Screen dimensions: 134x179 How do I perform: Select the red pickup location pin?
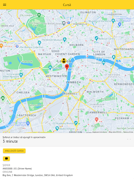67,67
